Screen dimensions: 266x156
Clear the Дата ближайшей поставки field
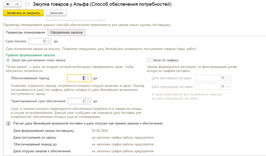coord(228,78)
